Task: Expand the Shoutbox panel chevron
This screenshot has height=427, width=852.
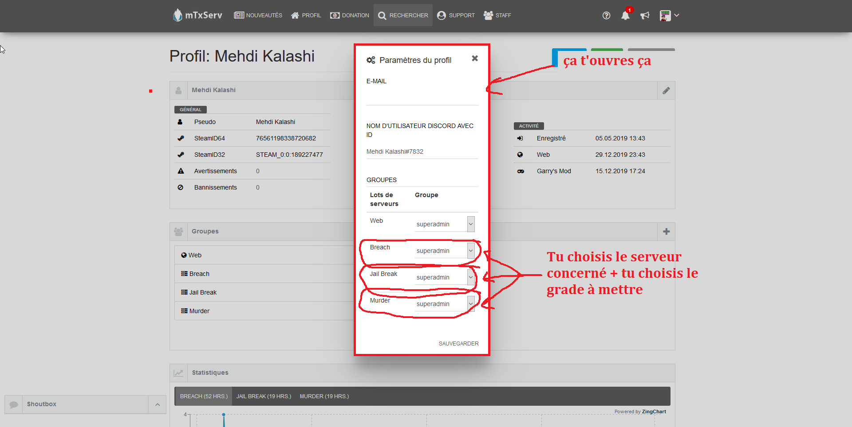Action: (x=158, y=404)
